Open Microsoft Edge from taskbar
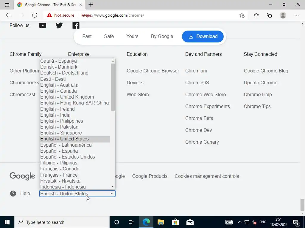This screenshot has height=228, width=305. click(146, 222)
